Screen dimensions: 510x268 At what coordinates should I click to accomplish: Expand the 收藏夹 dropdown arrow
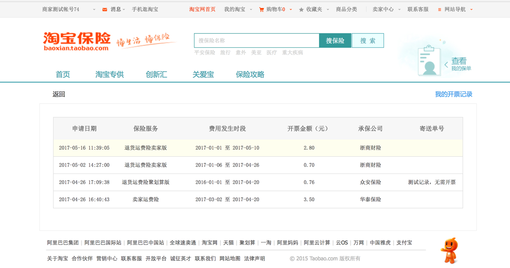[x=328, y=9]
